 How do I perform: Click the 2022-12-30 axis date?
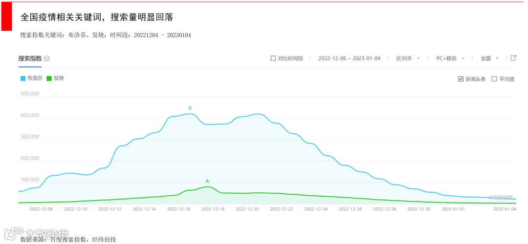[419, 209]
